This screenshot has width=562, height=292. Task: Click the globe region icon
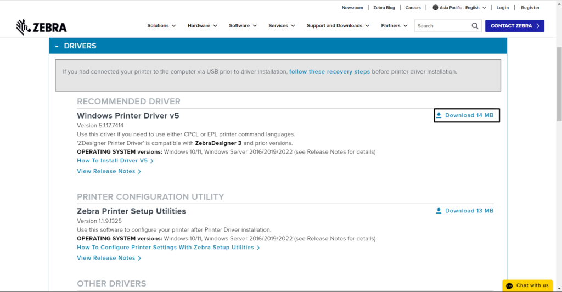click(435, 8)
